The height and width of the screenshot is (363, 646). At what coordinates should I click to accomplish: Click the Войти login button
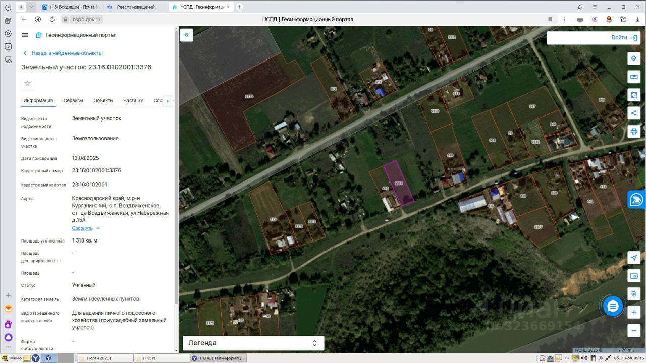point(624,38)
